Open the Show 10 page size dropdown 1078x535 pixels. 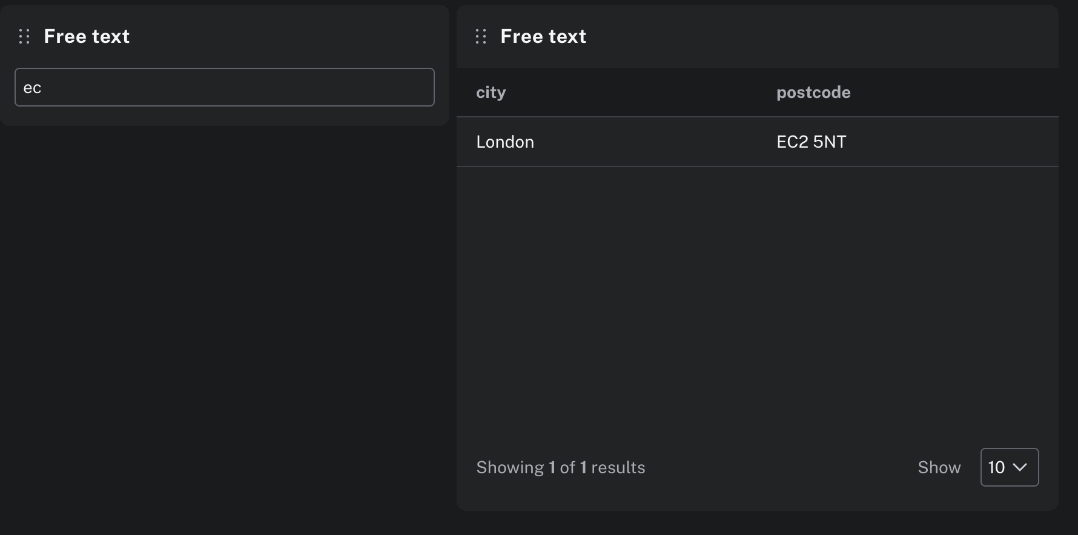pyautogui.click(x=1009, y=467)
